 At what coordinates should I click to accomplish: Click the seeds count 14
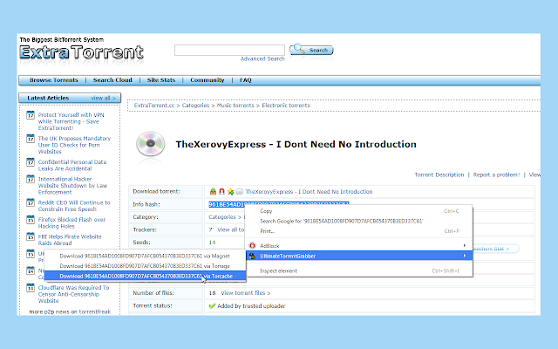pyautogui.click(x=212, y=243)
